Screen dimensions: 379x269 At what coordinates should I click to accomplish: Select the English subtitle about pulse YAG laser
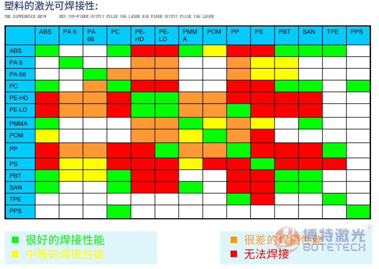[109, 16]
